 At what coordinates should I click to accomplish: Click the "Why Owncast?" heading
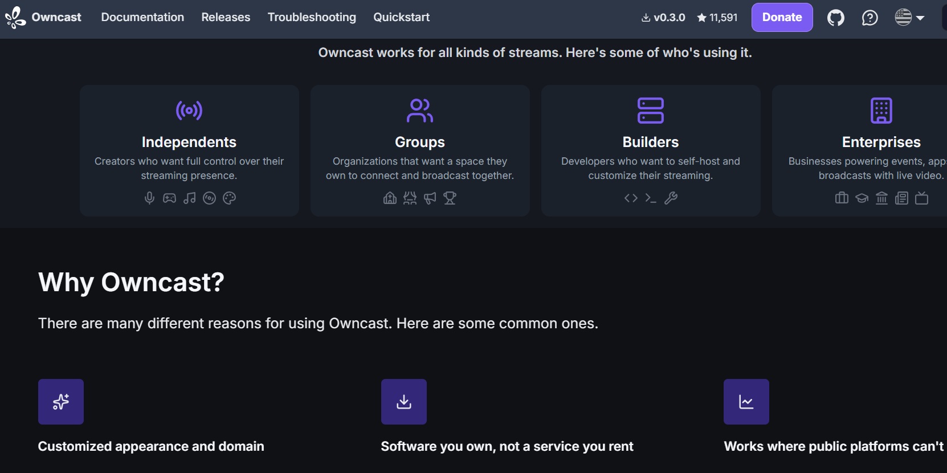(x=131, y=282)
